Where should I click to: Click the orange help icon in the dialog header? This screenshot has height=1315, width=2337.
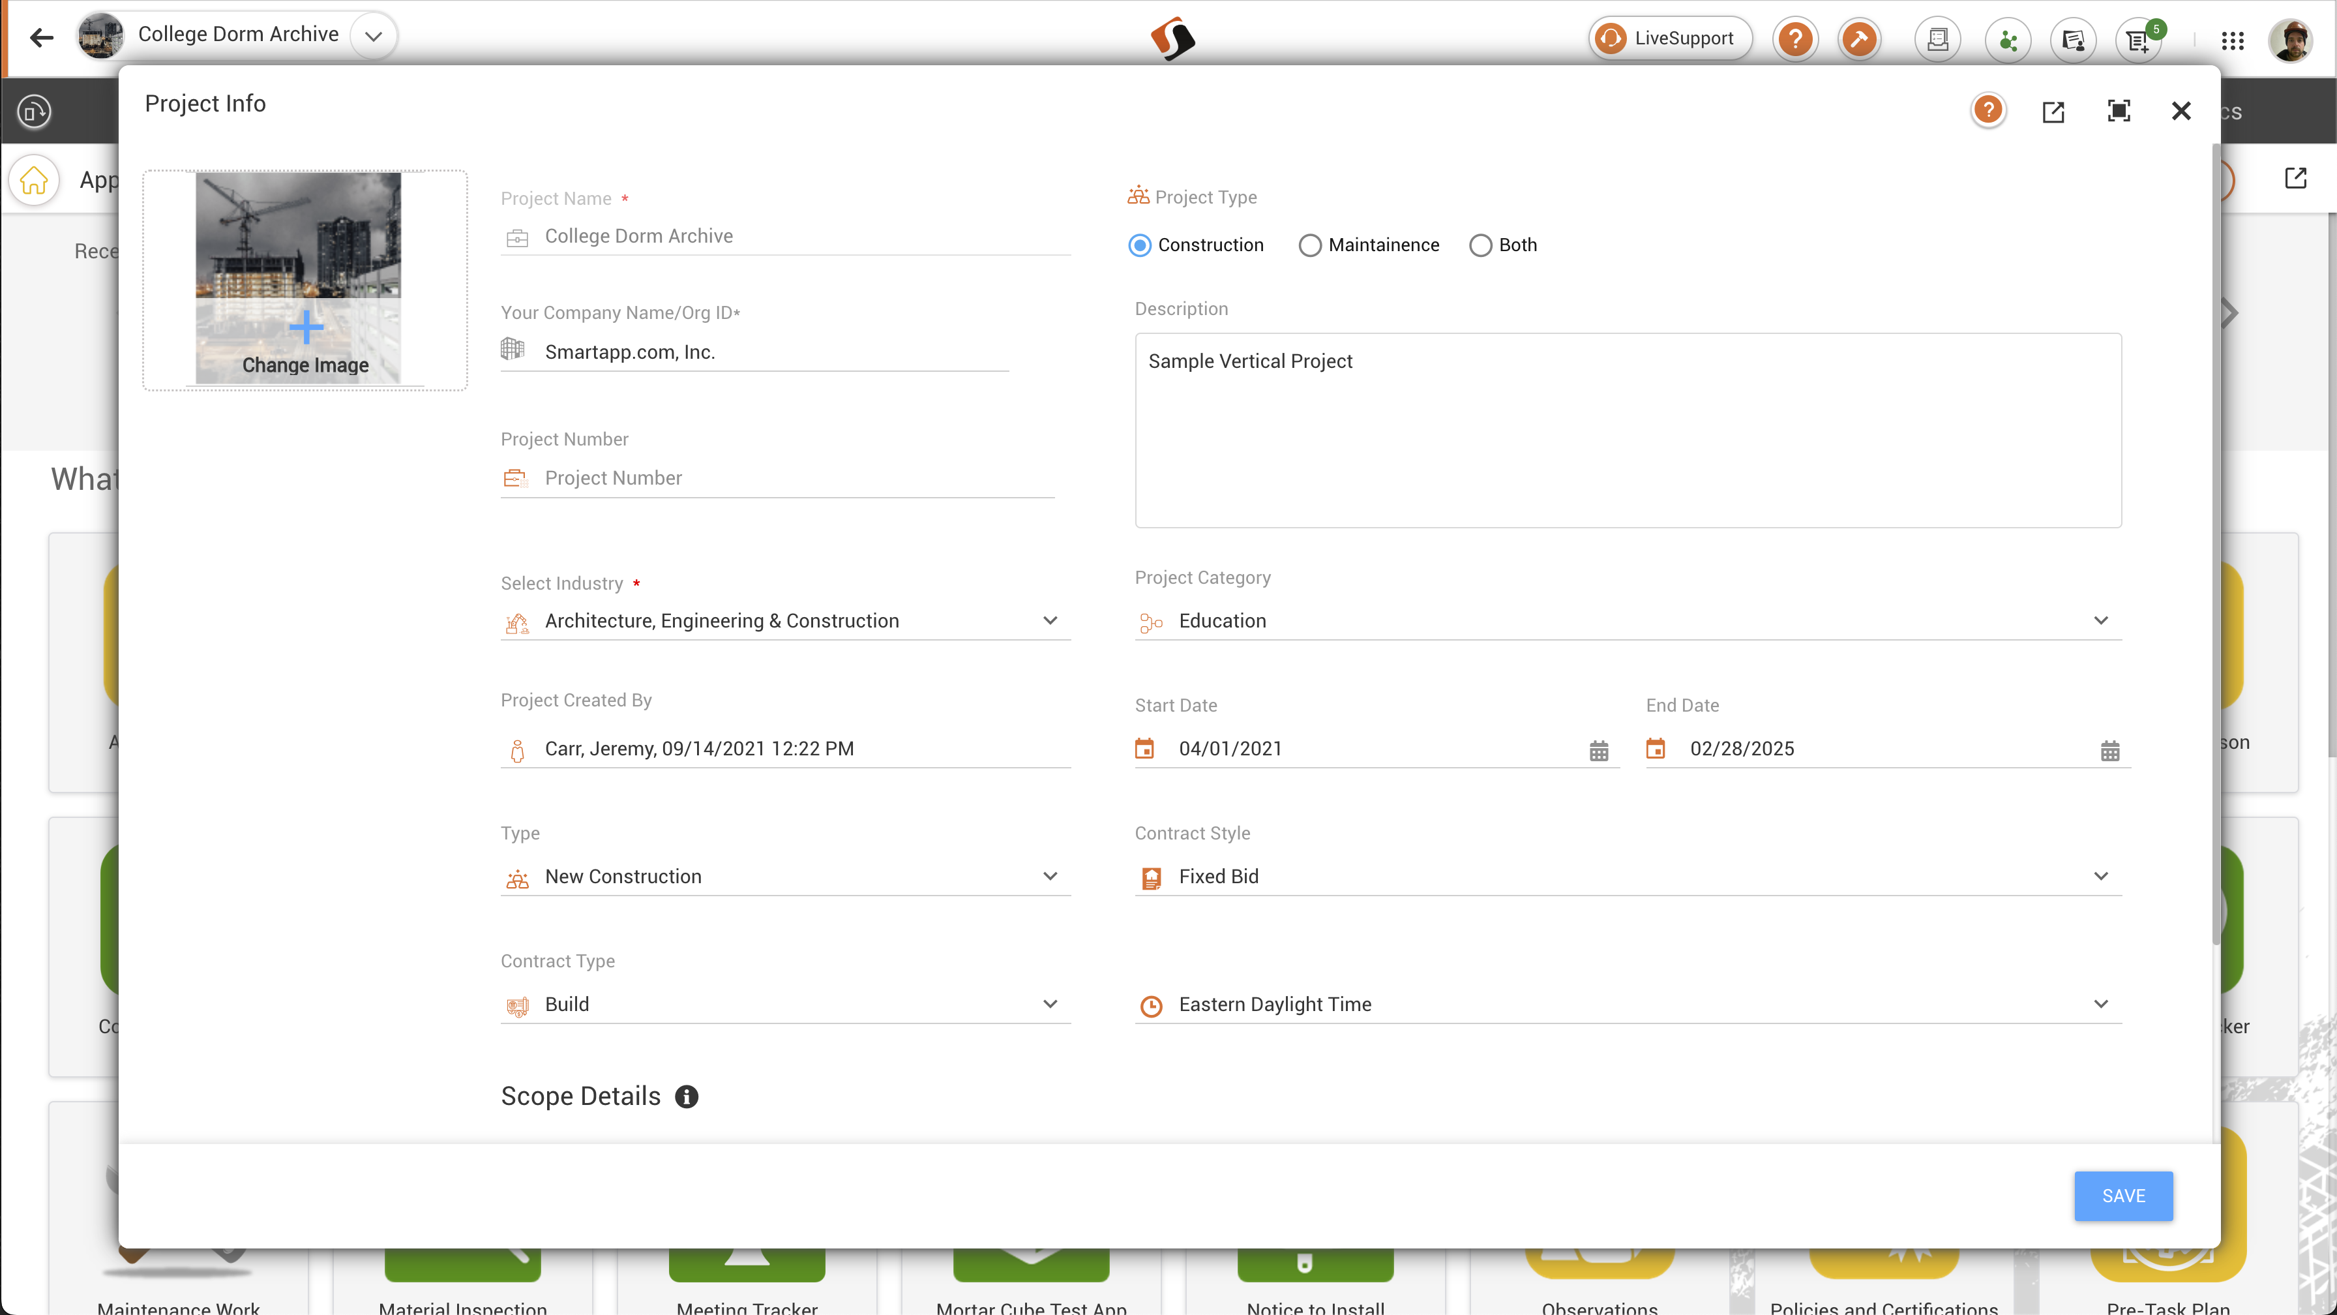tap(1987, 111)
